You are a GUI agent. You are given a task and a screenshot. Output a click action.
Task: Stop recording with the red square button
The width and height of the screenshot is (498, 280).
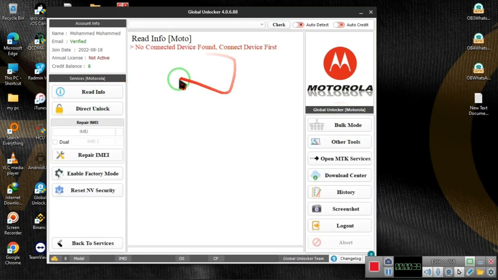point(374,266)
